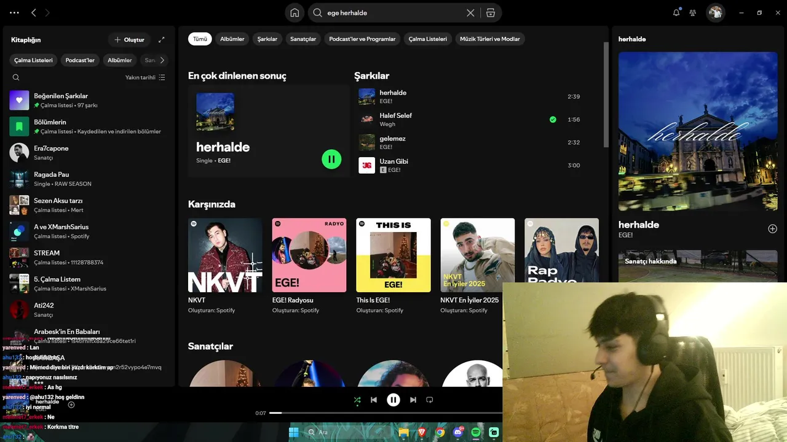Open EGE! artist link under herhalde panel

pos(625,235)
